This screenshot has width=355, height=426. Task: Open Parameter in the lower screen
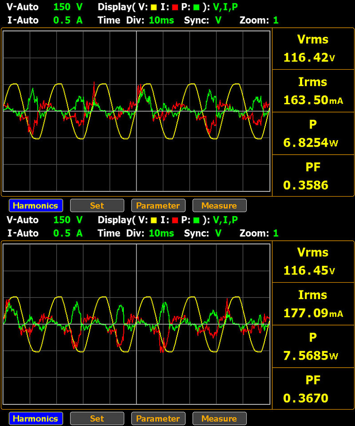[158, 418]
